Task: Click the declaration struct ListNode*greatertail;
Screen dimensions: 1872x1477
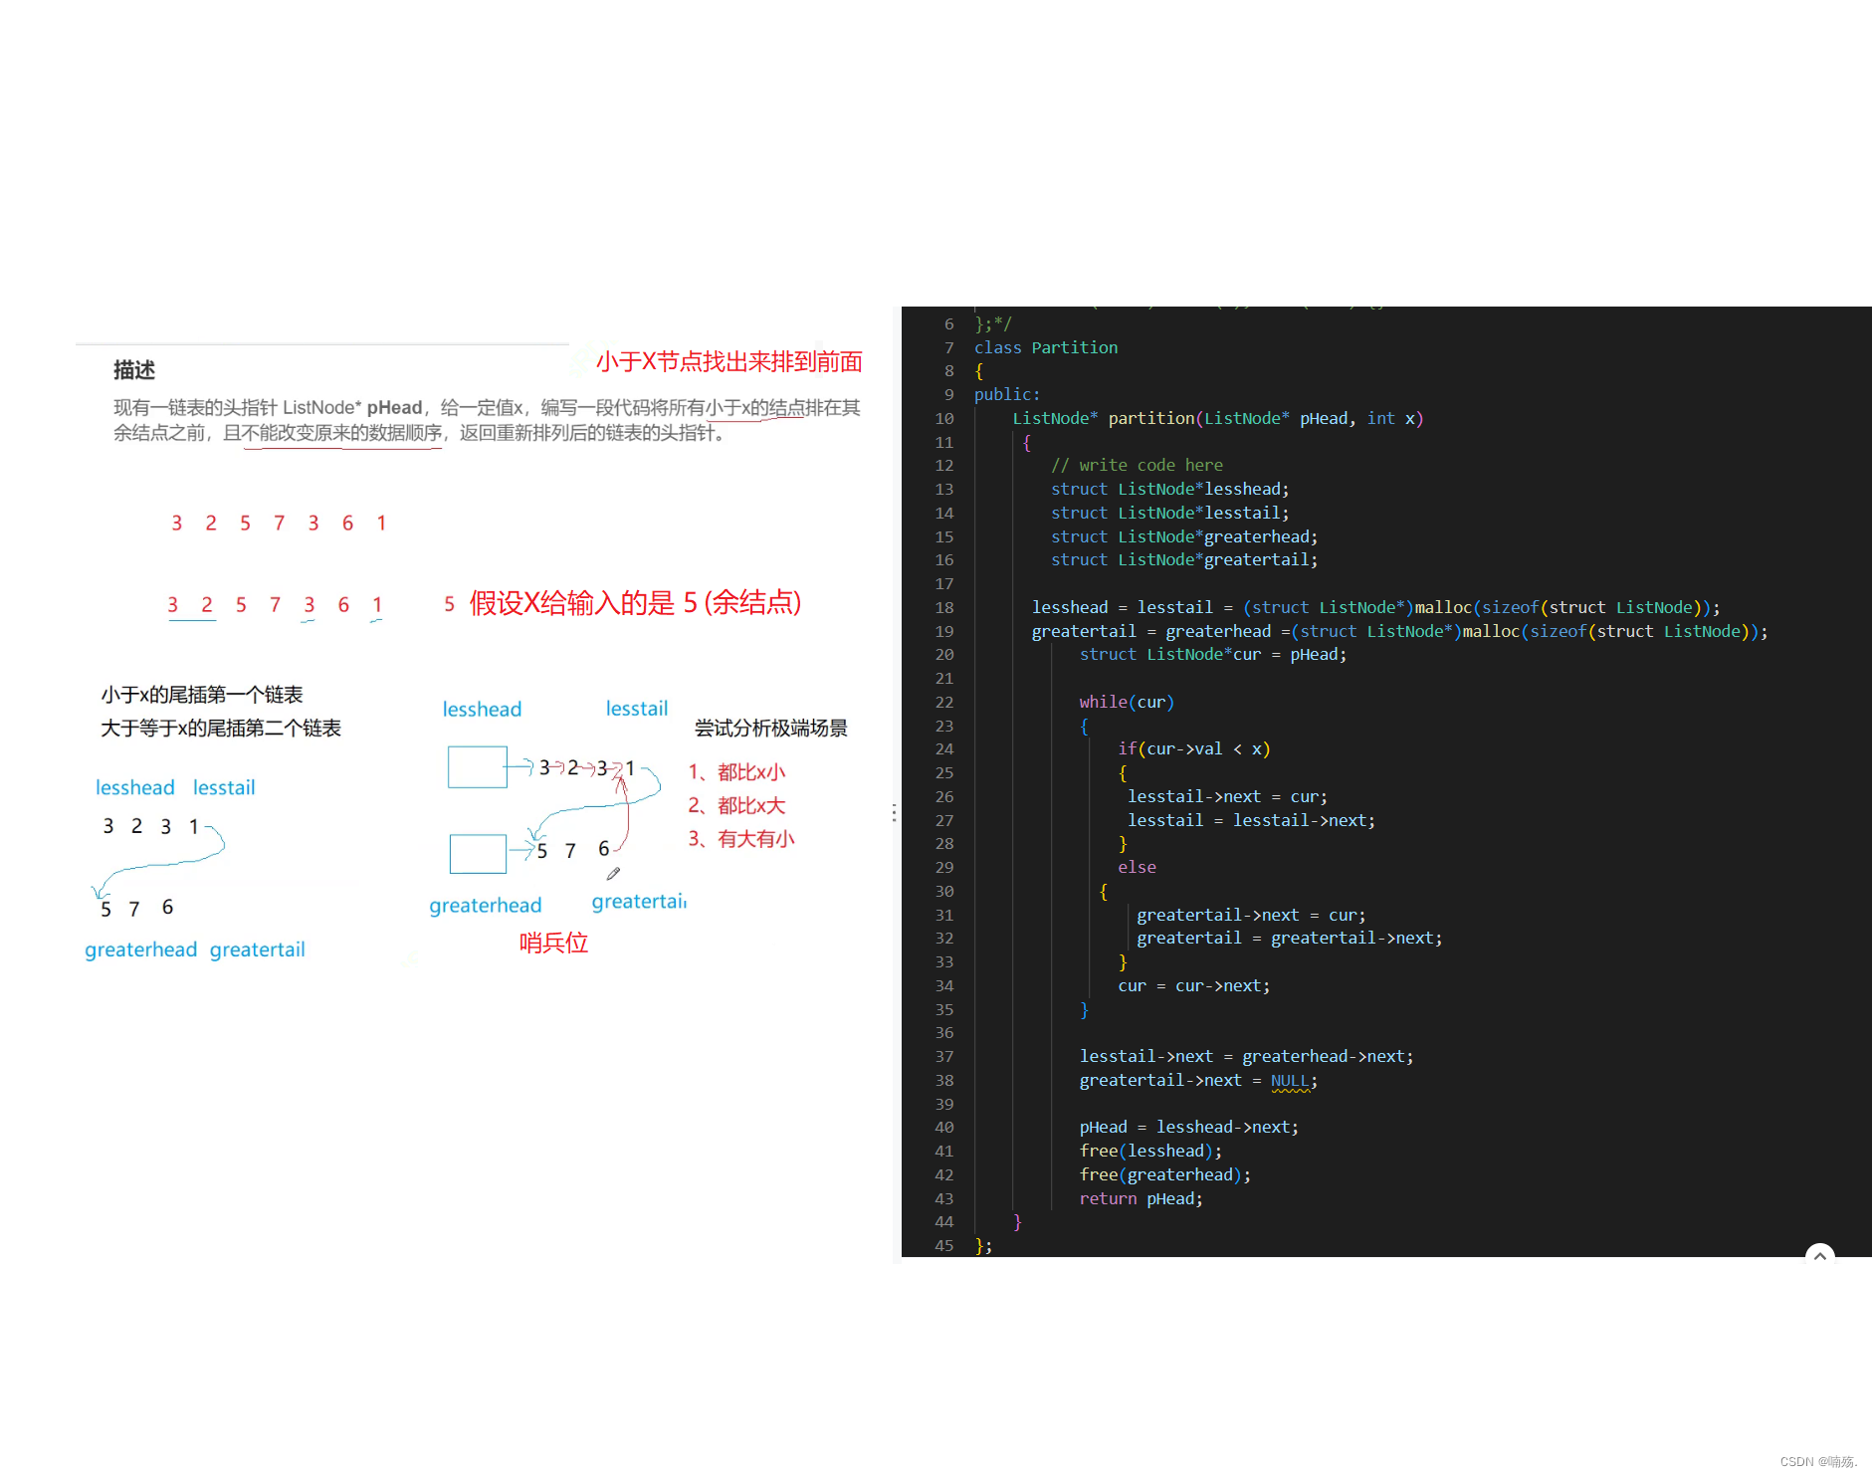Action: pyautogui.click(x=1184, y=559)
